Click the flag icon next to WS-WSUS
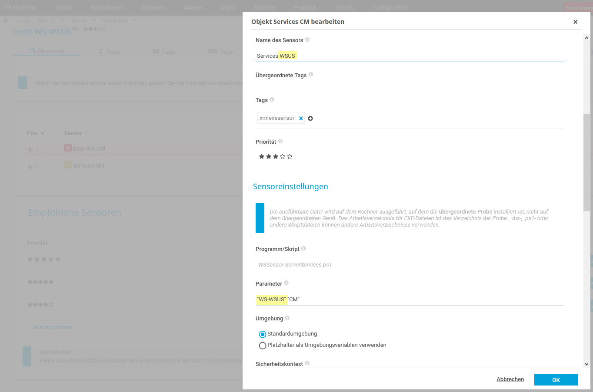Image resolution: width=593 pixels, height=392 pixels. (x=75, y=29)
